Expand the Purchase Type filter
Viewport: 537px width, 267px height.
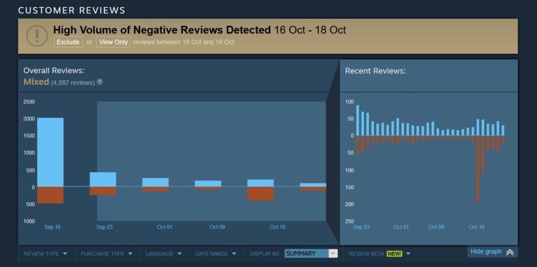click(106, 254)
